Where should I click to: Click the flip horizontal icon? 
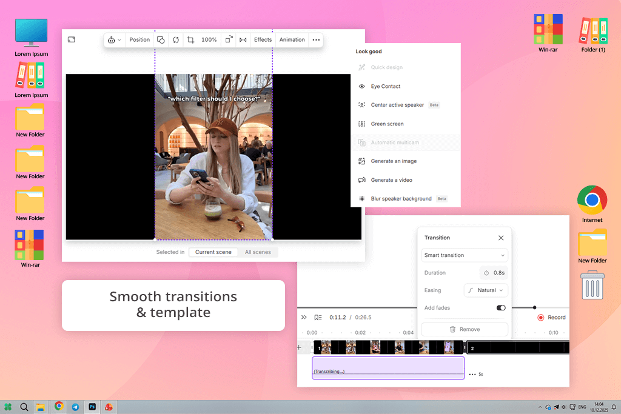[243, 40]
